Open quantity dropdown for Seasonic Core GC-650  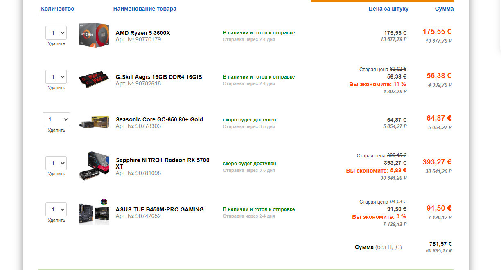point(56,119)
